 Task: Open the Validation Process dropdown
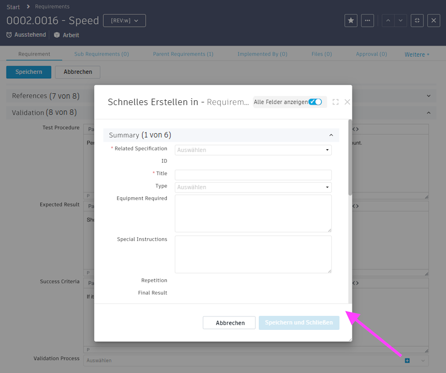pyautogui.click(x=423, y=361)
